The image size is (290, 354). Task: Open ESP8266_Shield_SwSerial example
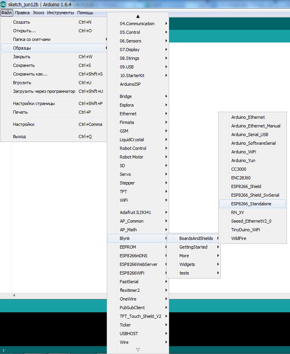pyautogui.click(x=252, y=195)
